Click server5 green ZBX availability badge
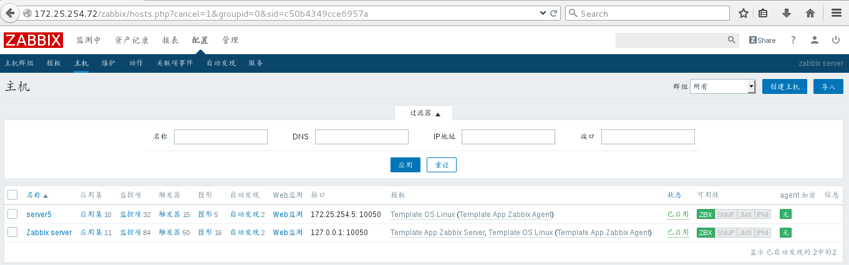849x265 pixels. click(x=706, y=214)
